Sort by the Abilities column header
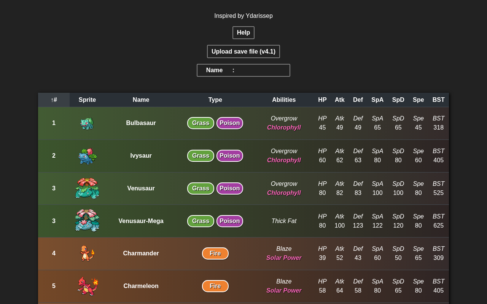Screen dimensions: 487x304 [284, 100]
